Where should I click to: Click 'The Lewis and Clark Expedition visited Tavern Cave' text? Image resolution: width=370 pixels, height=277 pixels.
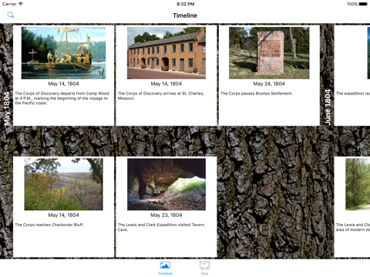coord(161,227)
